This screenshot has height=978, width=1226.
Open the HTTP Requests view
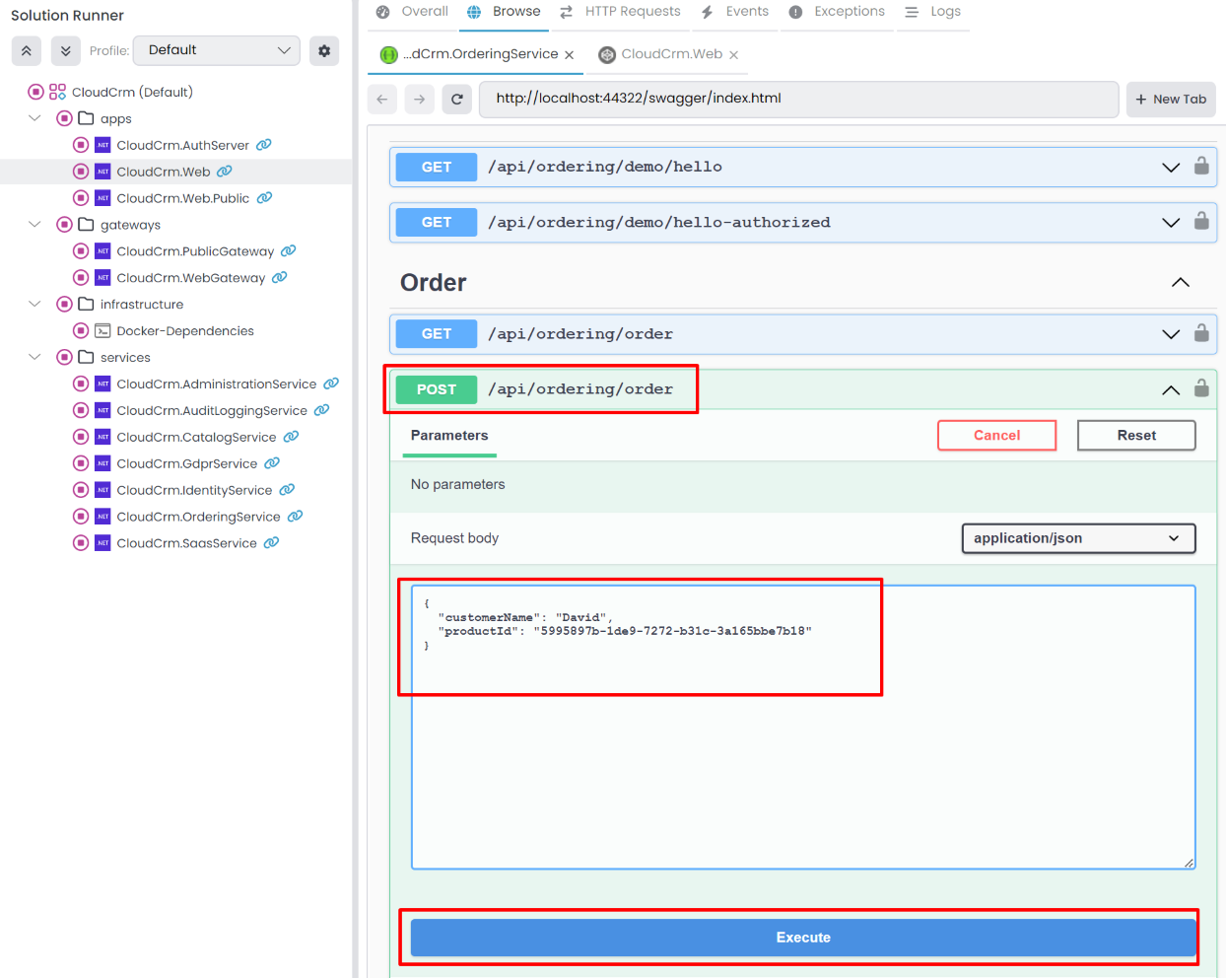pos(632,11)
